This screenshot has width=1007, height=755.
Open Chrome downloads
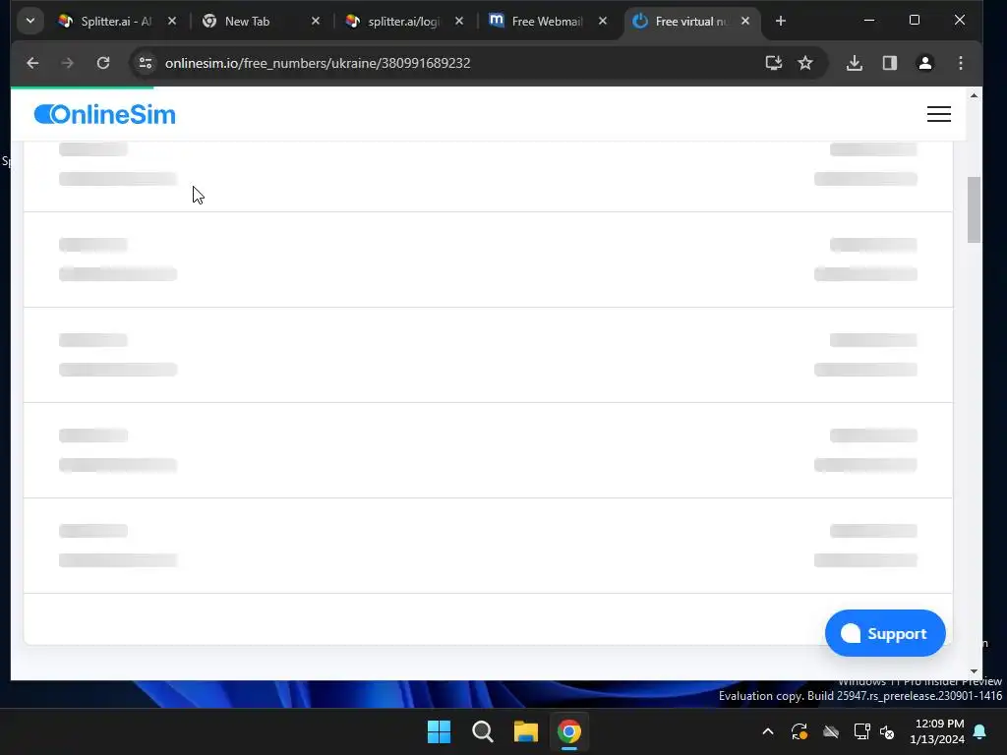point(855,63)
